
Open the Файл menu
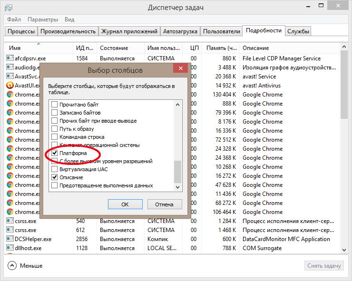tap(14, 19)
